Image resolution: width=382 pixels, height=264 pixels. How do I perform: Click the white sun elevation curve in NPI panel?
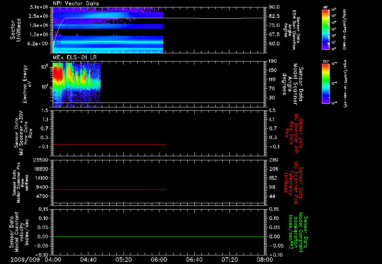coord(158,18)
